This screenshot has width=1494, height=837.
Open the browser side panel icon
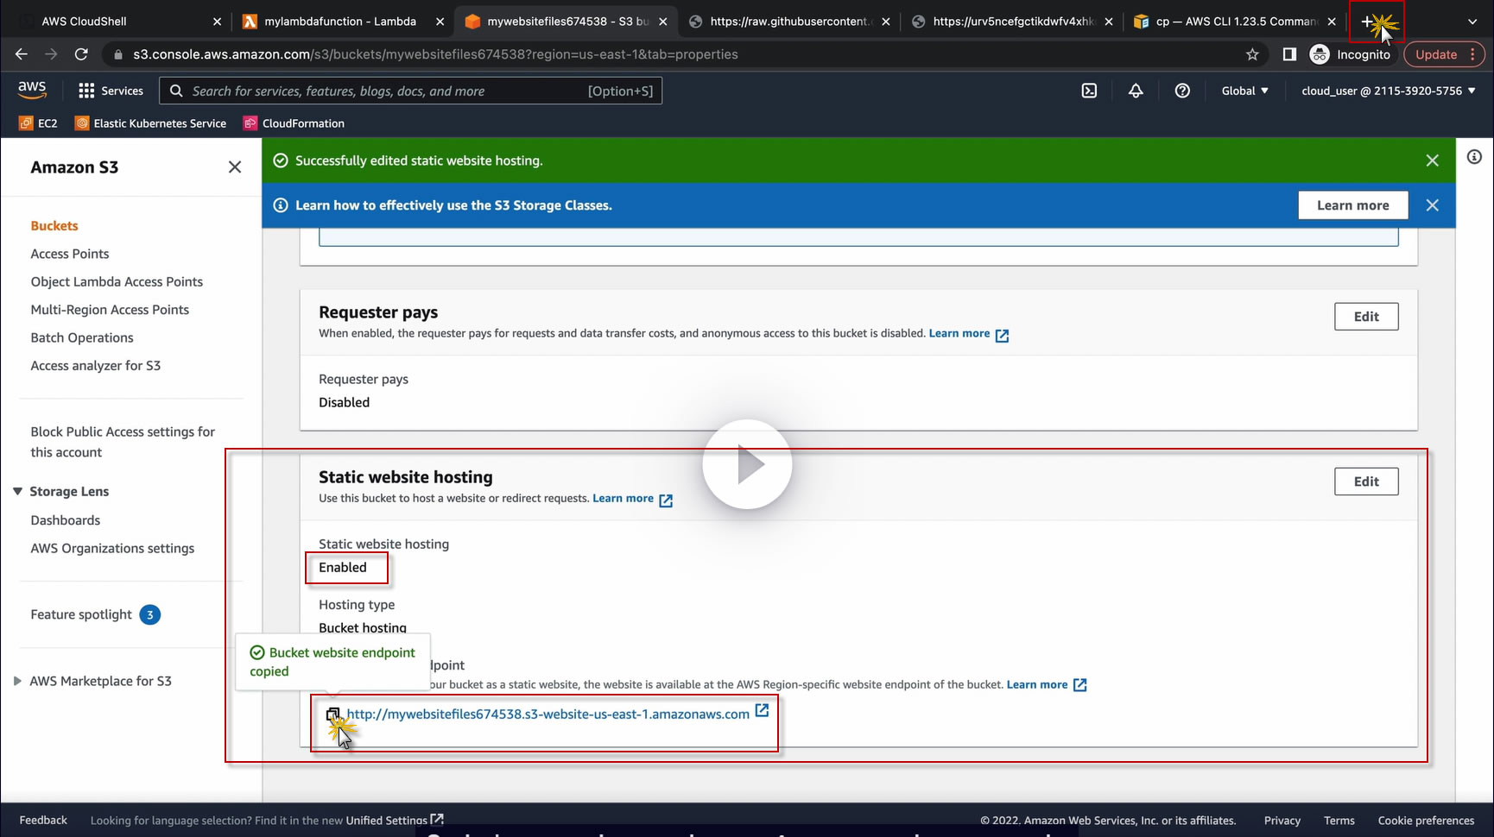point(1289,54)
